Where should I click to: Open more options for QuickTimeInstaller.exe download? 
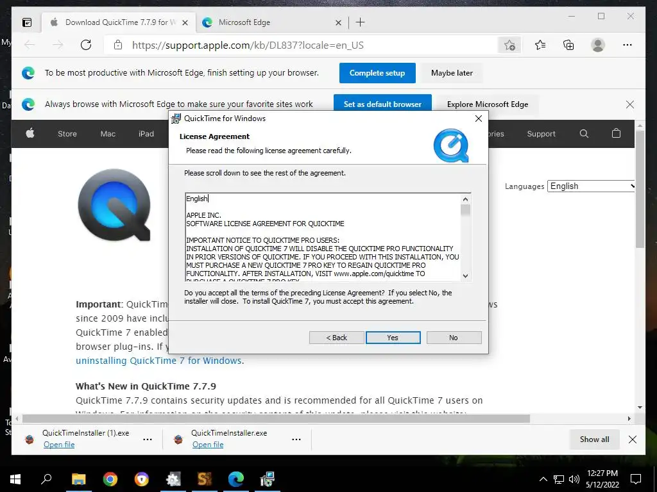point(296,439)
